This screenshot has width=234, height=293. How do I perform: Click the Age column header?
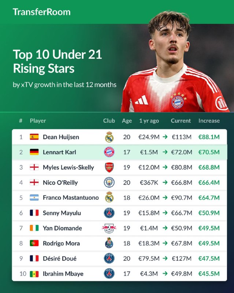(x=127, y=120)
